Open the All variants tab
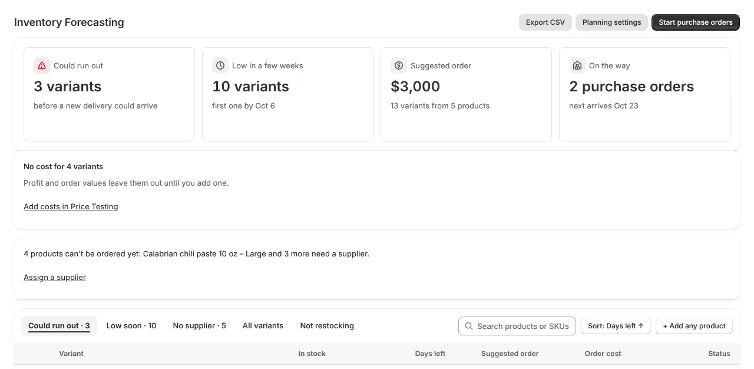Viewport: 754px width, 369px height. tap(263, 325)
